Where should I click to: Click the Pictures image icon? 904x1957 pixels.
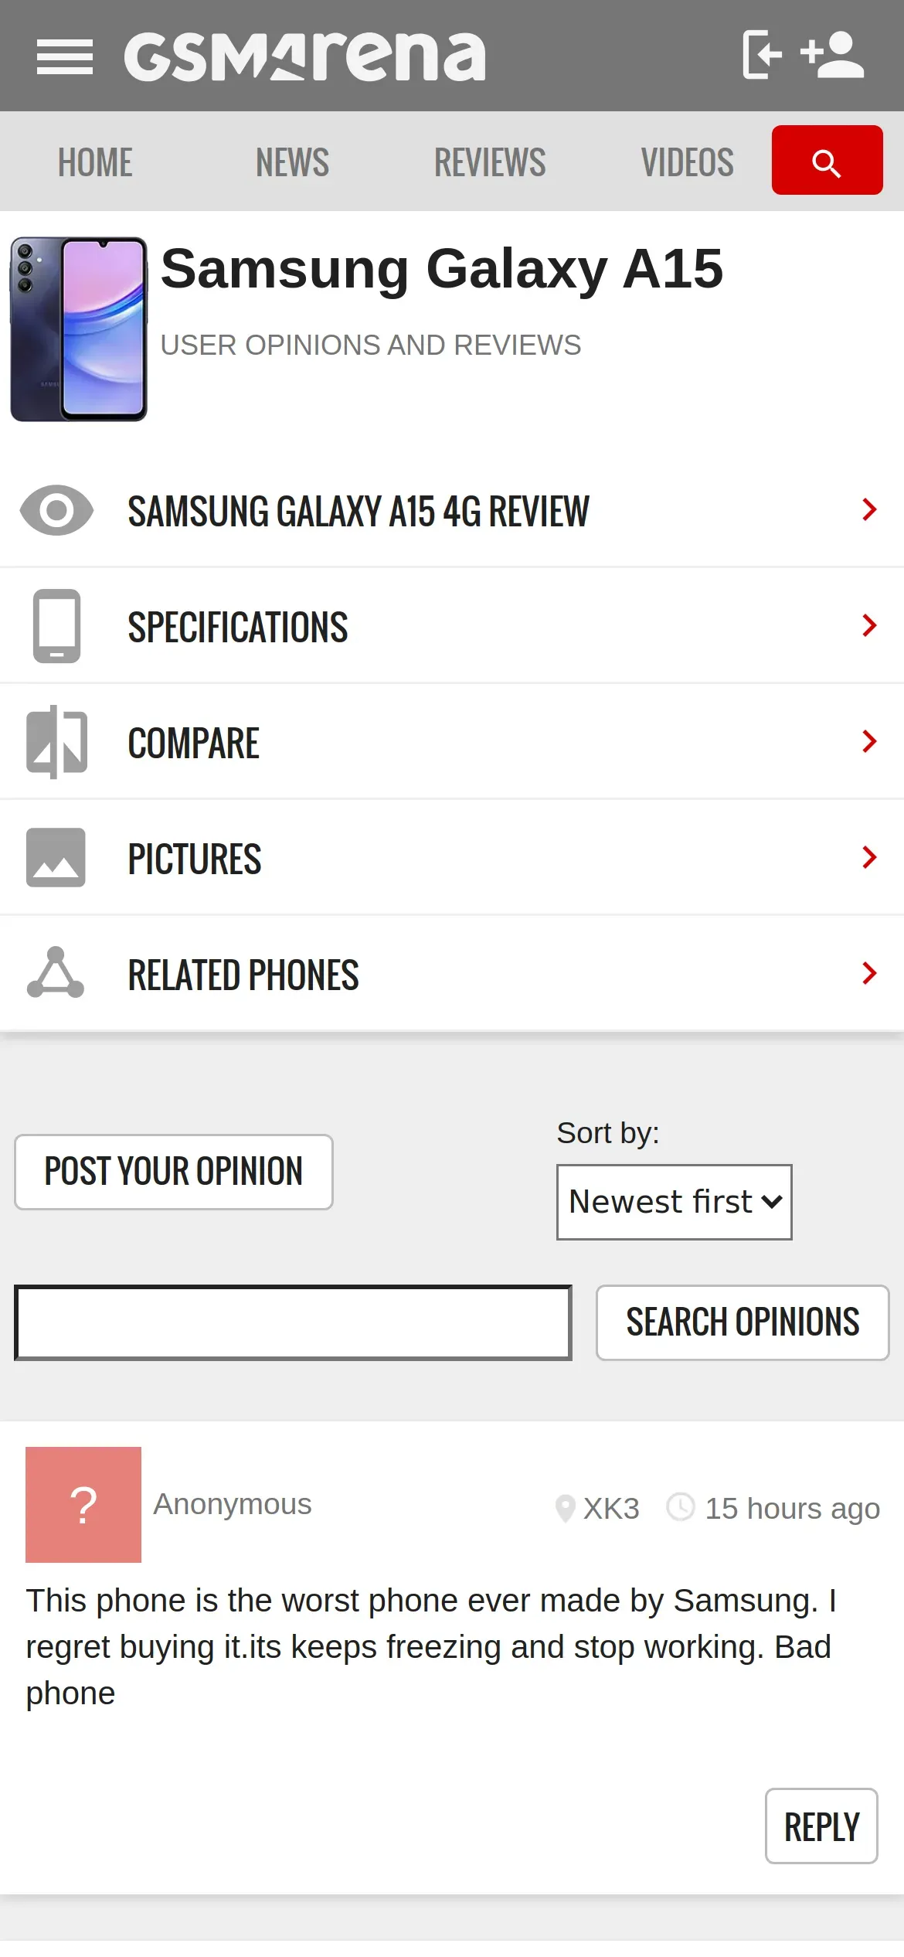coord(56,858)
